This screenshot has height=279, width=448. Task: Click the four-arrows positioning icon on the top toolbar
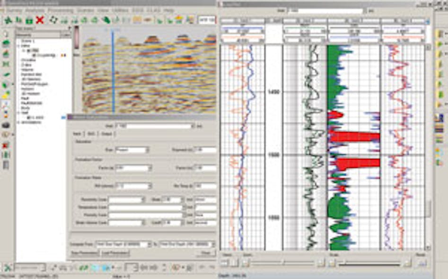point(53,19)
